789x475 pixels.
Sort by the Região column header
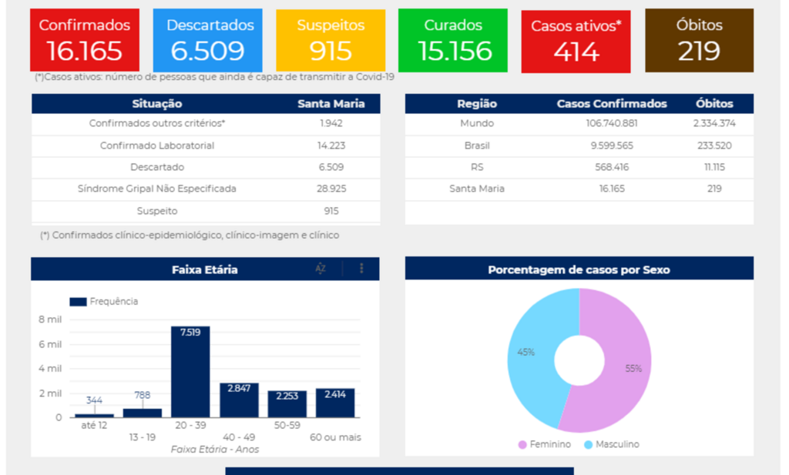point(477,104)
